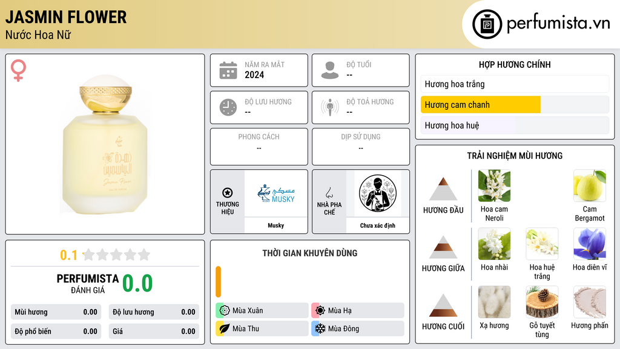The width and height of the screenshot is (620, 349).
Task: Click the Trải nghiệm mùi hương heading
Action: coord(515,156)
